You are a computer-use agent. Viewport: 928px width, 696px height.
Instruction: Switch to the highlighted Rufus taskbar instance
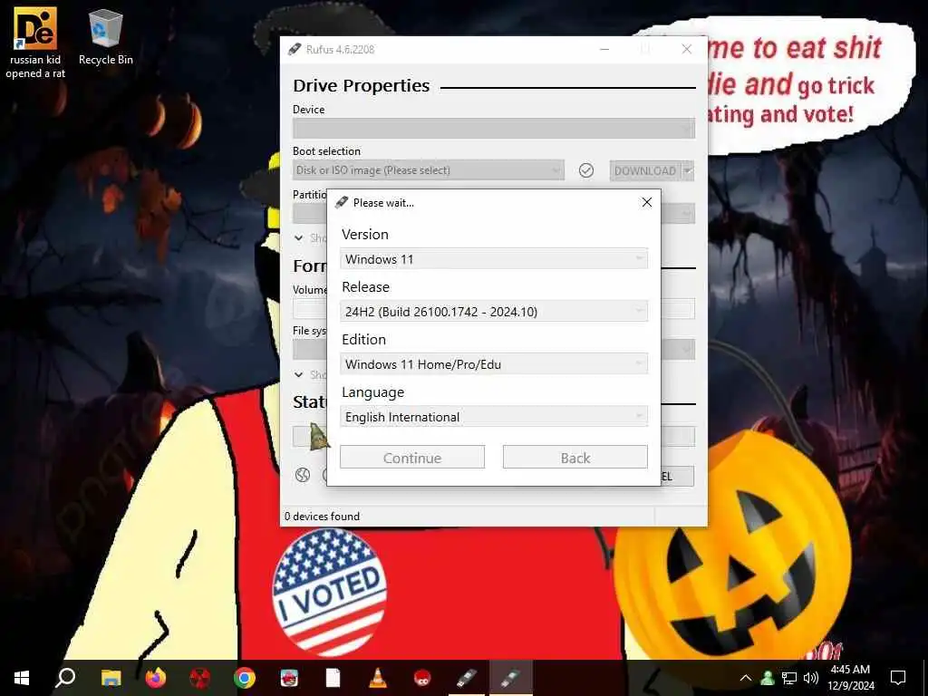pyautogui.click(x=511, y=678)
